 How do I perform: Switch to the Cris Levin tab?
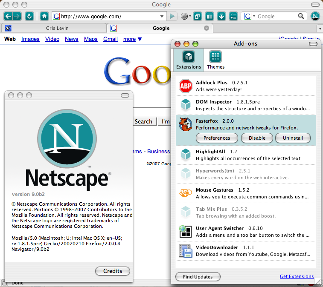click(x=54, y=28)
